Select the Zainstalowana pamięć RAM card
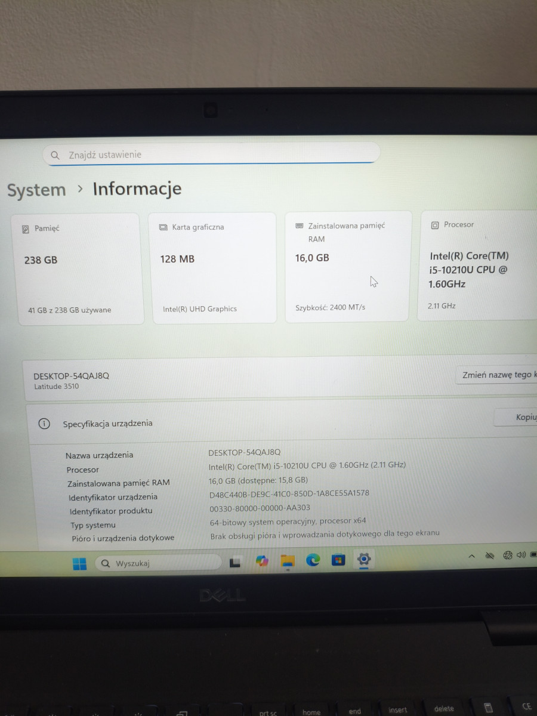 click(x=348, y=266)
